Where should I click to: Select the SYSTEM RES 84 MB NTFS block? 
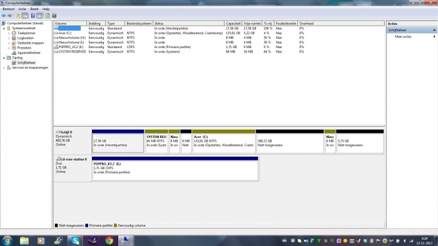coord(156,142)
